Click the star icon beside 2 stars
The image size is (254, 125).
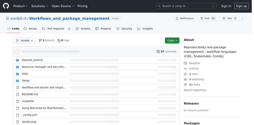pos(186,74)
